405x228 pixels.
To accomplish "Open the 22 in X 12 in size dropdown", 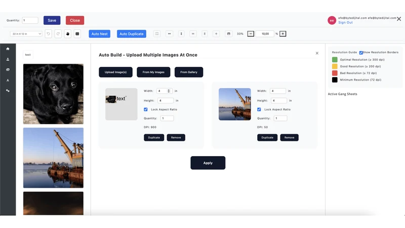I will 26,34.
